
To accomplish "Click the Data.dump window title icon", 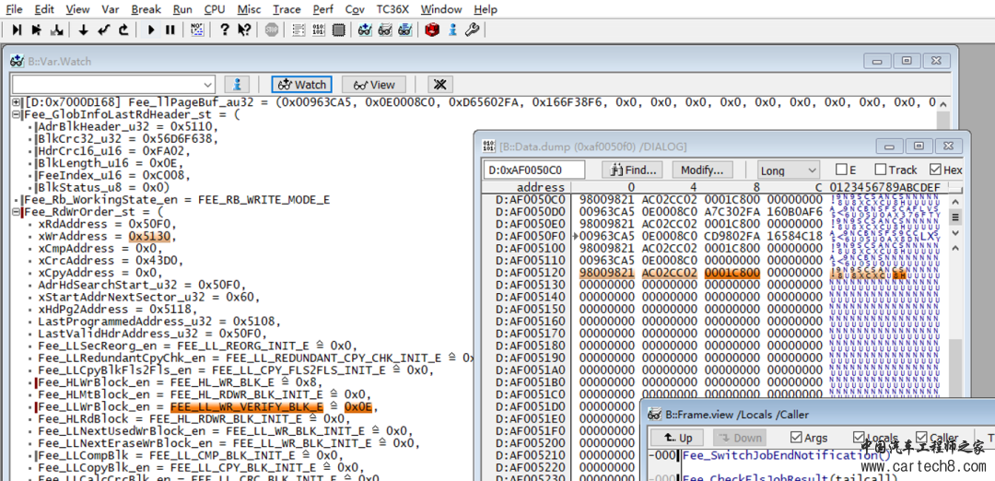I will point(489,147).
